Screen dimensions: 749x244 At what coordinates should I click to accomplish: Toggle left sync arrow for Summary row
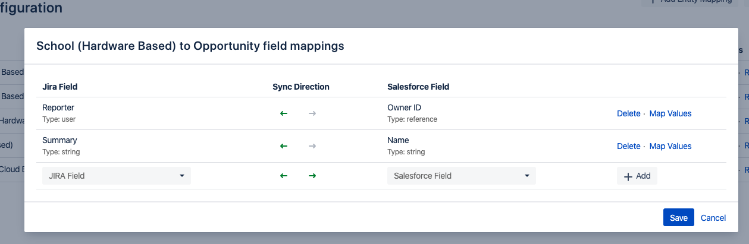point(284,146)
